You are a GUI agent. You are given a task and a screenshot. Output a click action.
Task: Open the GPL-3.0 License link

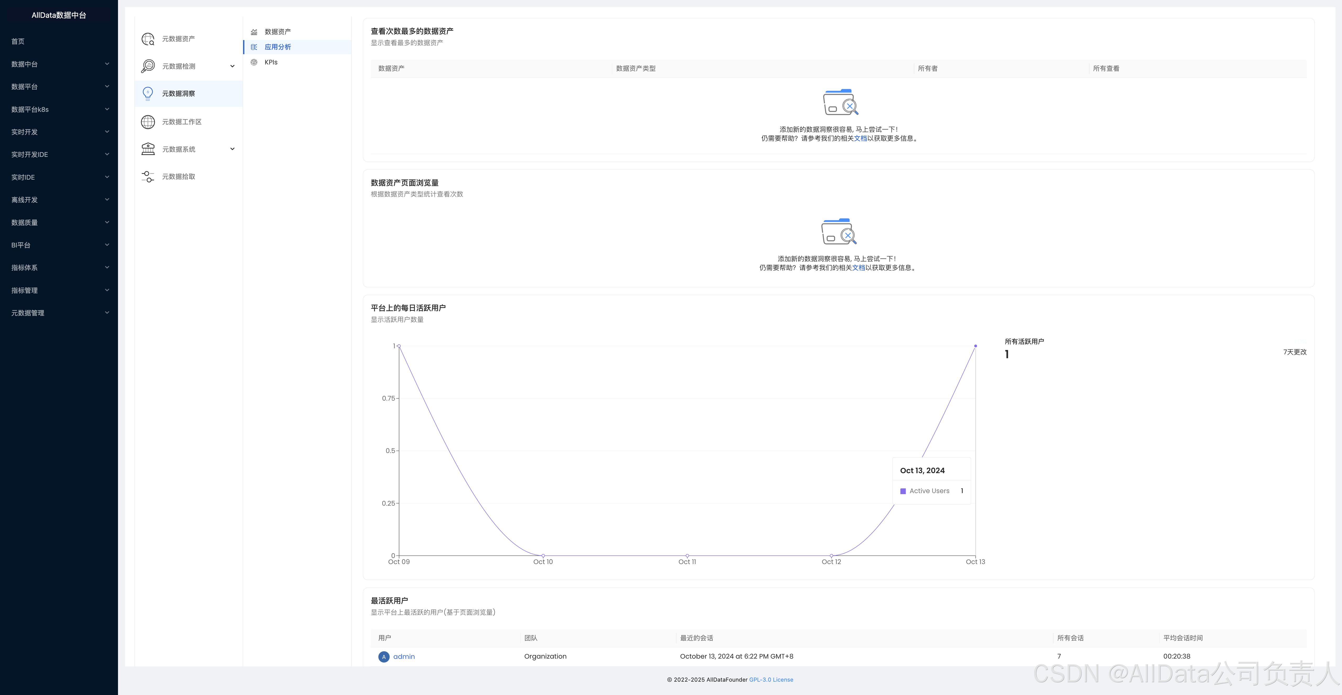click(771, 679)
